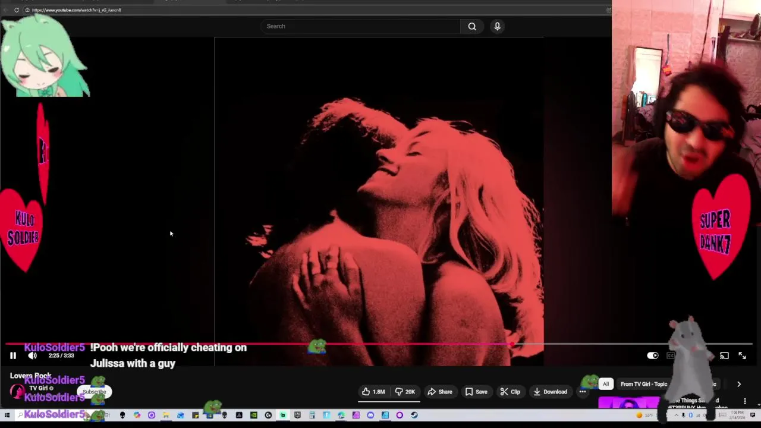Open Epic Games Launcher taskbar icon
This screenshot has height=428, width=761.
pos(297,415)
